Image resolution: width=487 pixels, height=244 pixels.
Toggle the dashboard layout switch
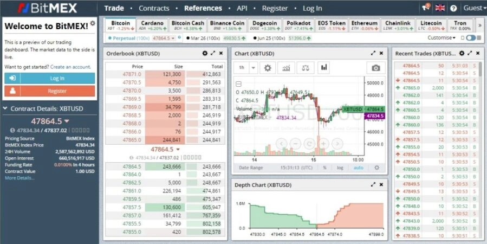(471, 38)
